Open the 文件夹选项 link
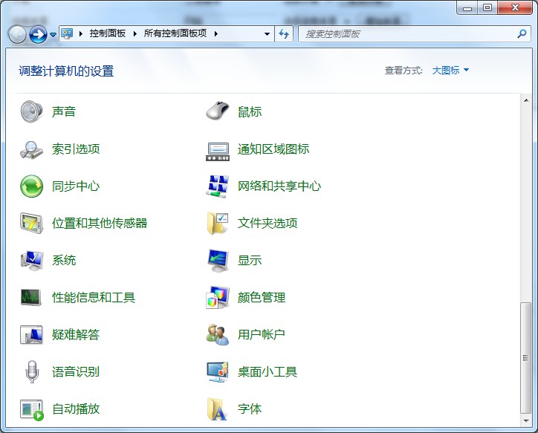Image resolution: width=538 pixels, height=433 pixels. click(268, 224)
